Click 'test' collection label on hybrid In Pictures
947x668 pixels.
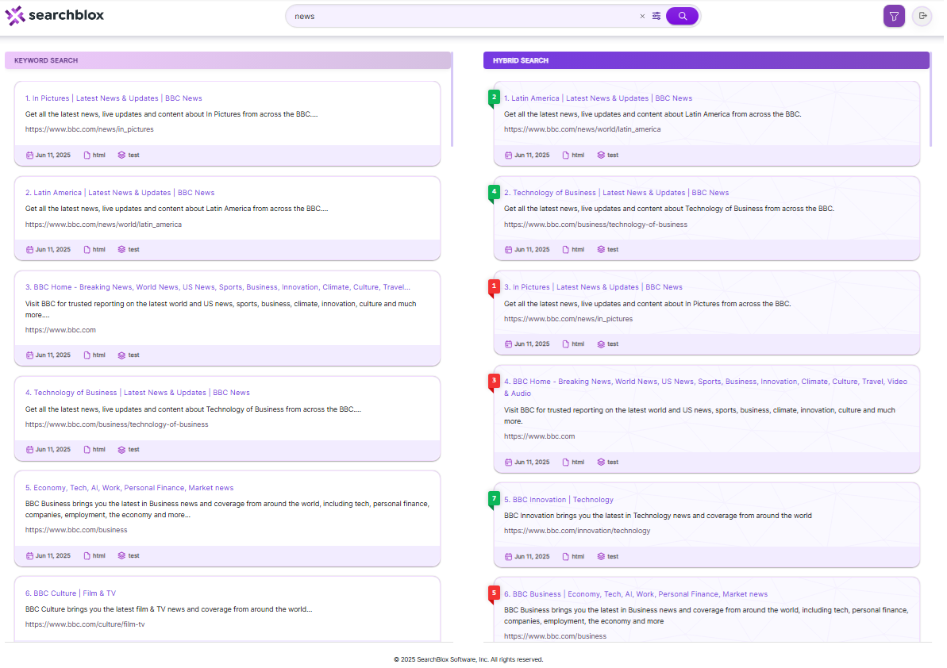614,345
